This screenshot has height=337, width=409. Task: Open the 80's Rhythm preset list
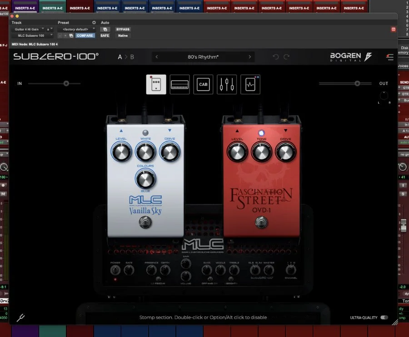[203, 57]
